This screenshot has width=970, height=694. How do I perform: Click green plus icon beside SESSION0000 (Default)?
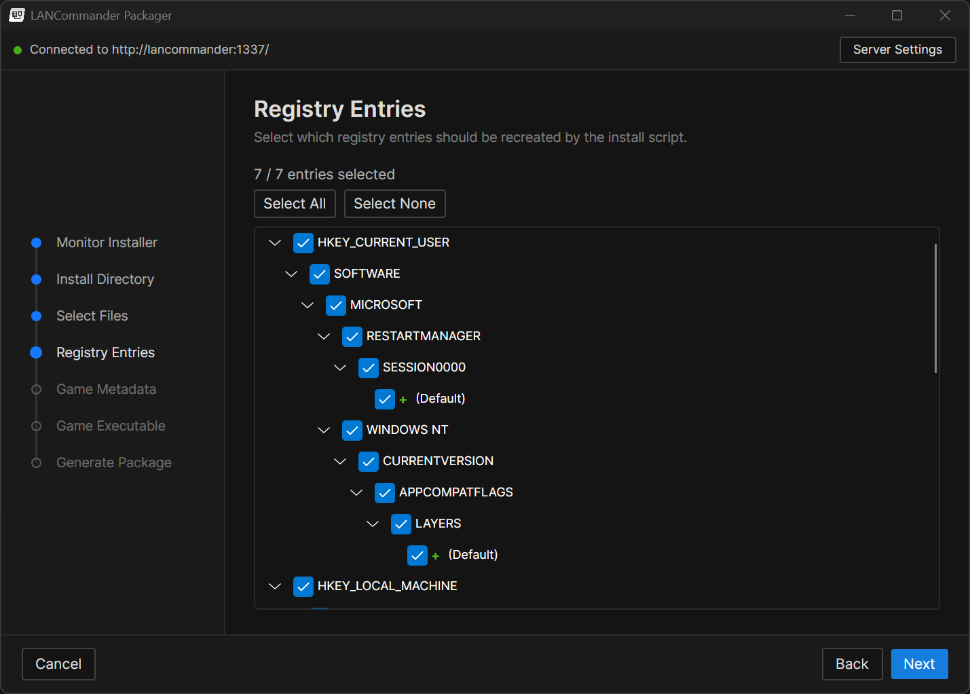403,400
